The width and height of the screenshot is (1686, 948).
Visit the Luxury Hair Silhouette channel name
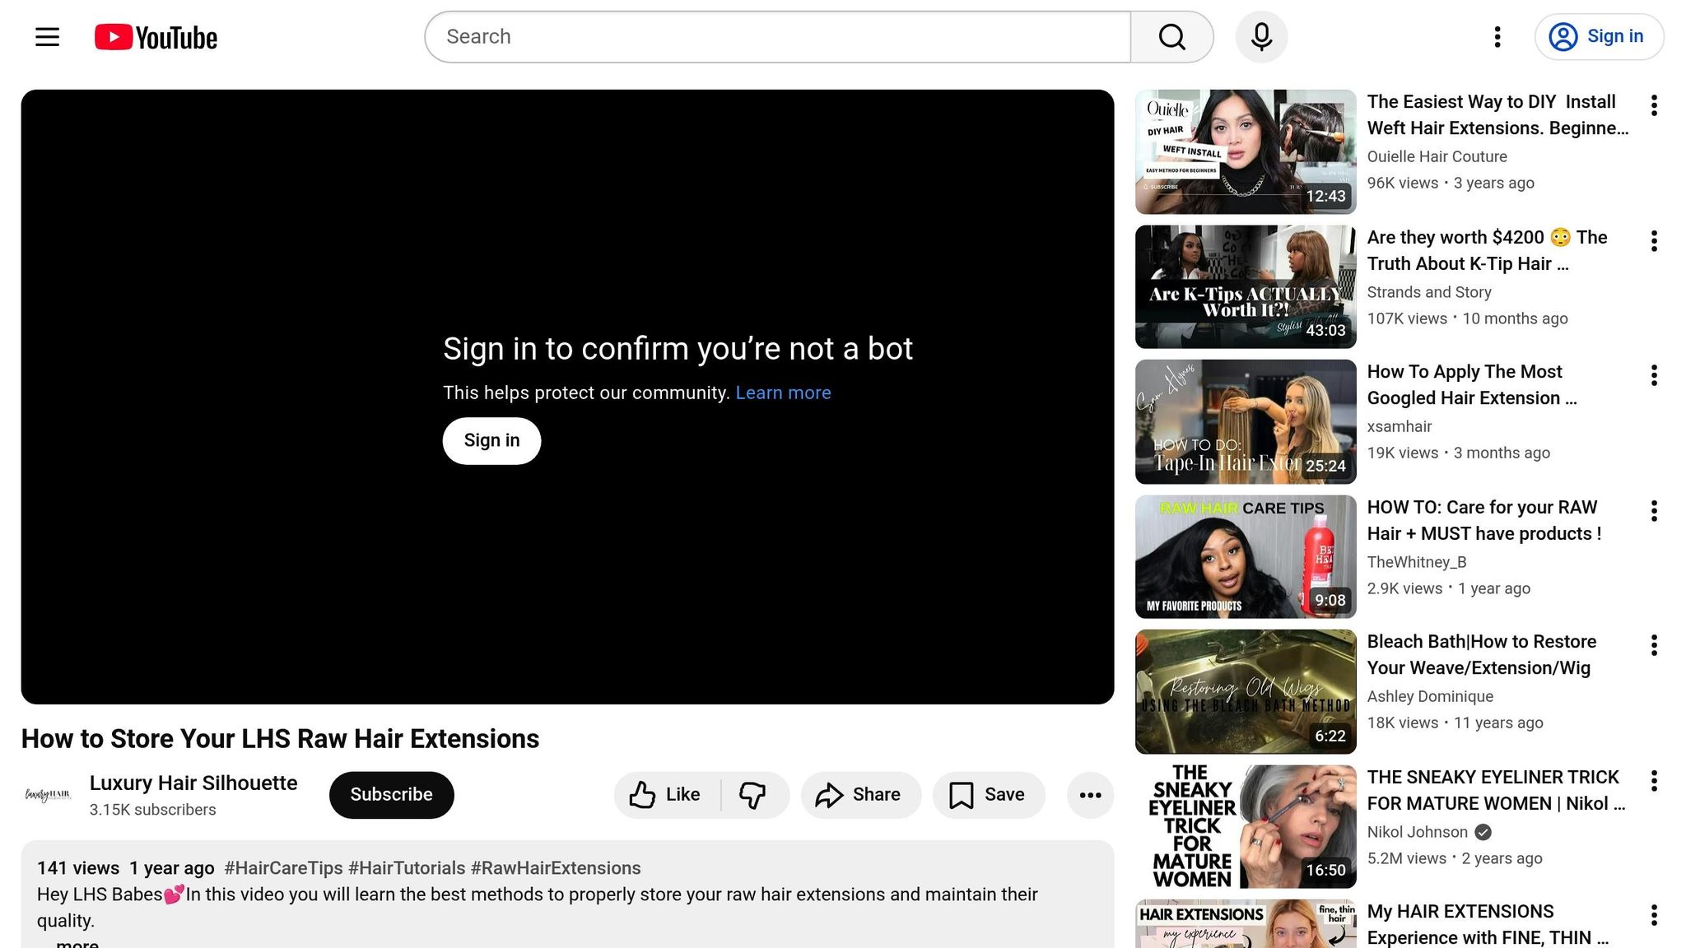(193, 783)
